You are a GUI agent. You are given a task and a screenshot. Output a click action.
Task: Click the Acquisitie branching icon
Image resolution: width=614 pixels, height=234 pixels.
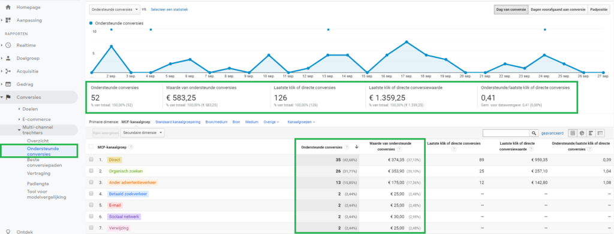8,71
